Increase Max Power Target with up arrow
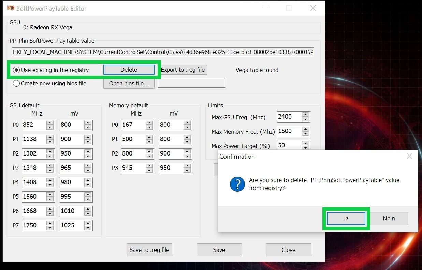Screen dimensions: 422x270 click(x=306, y=143)
